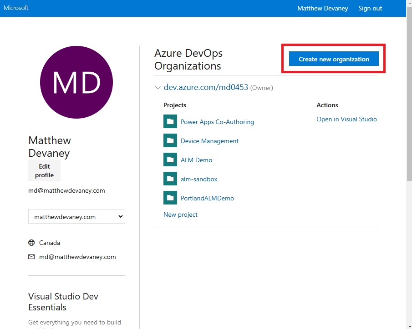Click the scrollbar down arrow
Image resolution: width=412 pixels, height=329 pixels.
point(409,326)
